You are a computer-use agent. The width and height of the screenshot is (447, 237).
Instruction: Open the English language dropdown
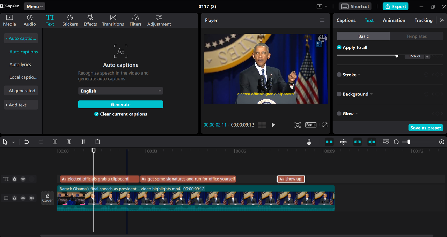click(120, 91)
